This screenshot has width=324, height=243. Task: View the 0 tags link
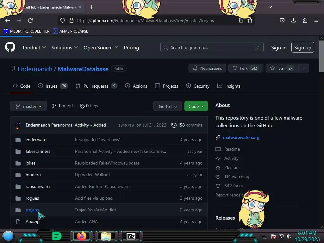point(89,106)
